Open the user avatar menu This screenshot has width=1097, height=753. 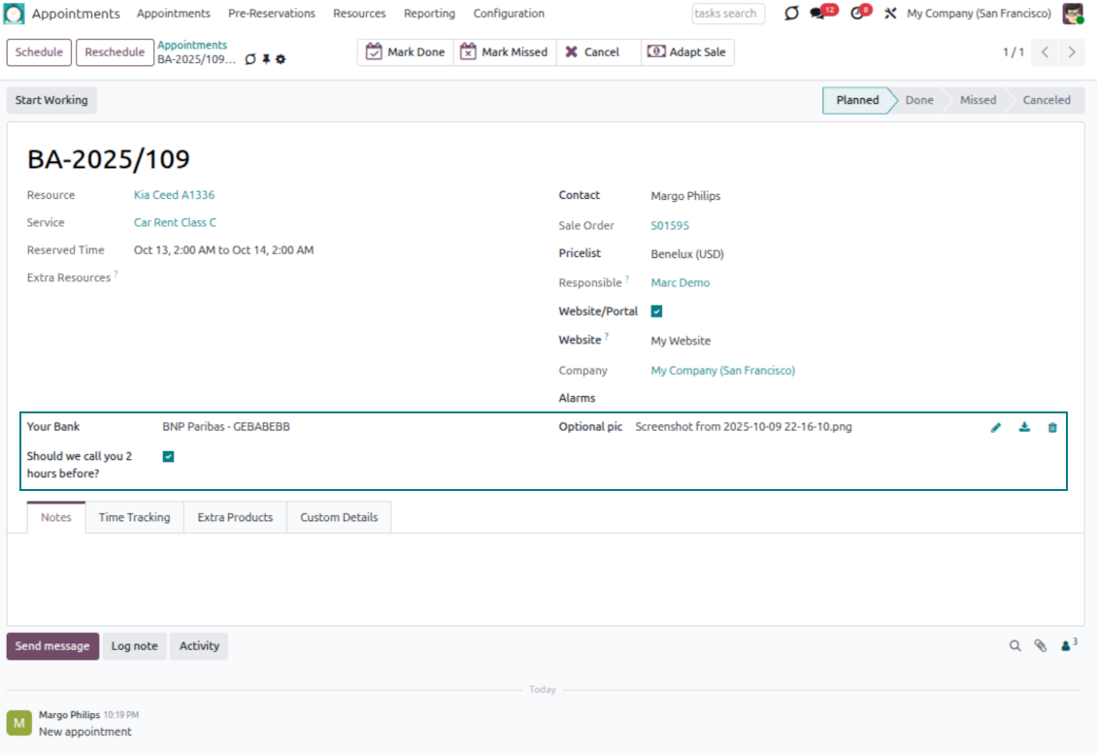[x=1072, y=14]
